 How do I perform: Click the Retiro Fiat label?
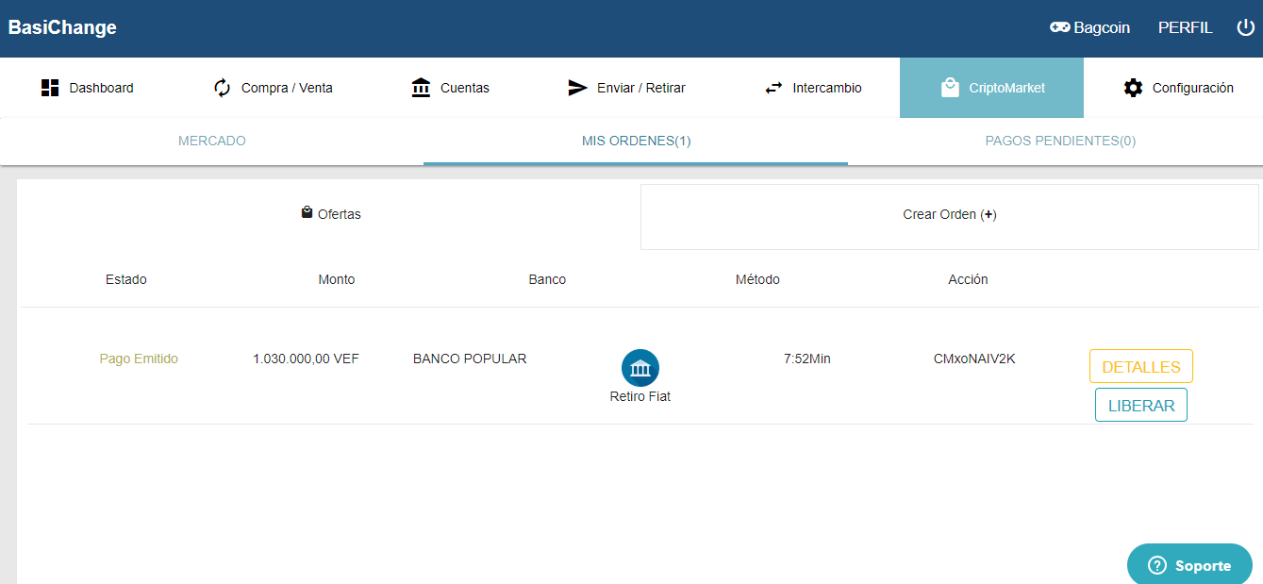pyautogui.click(x=640, y=396)
